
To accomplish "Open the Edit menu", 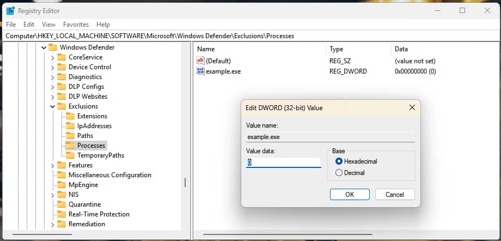I will coord(29,25).
